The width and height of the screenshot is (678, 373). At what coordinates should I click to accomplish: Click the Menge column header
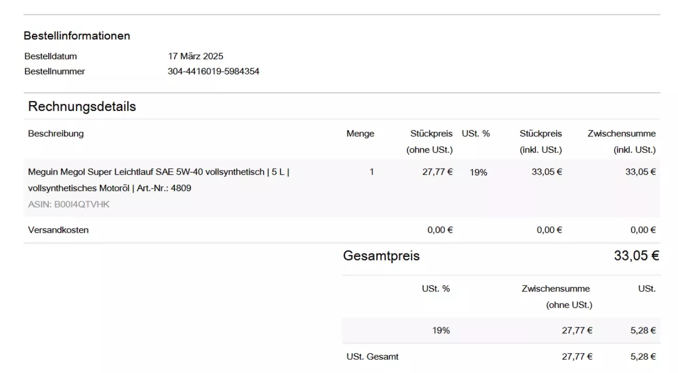(360, 134)
